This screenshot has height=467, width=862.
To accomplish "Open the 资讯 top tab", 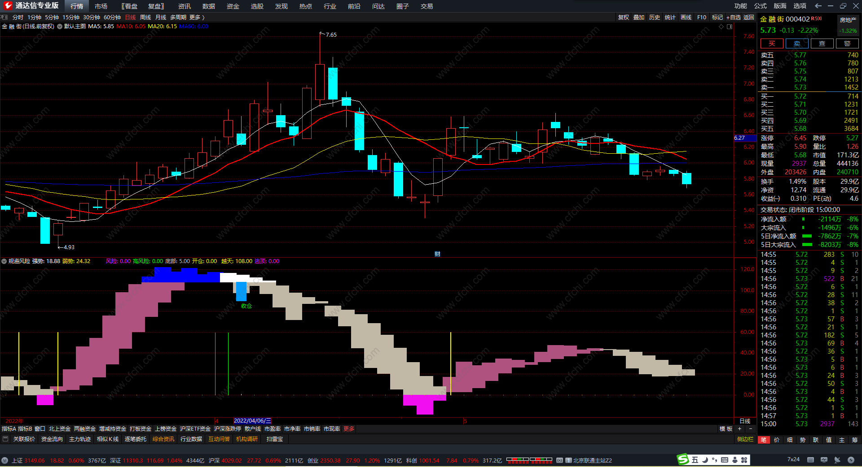I will 185,6.
